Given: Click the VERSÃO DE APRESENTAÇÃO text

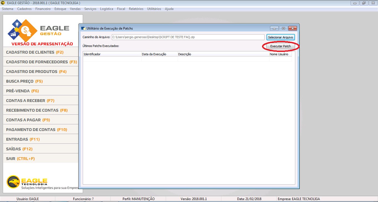Looking at the screenshot, I should [x=42, y=44].
